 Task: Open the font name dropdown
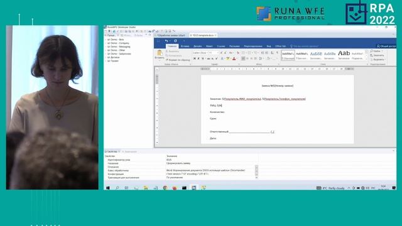tap(207, 53)
